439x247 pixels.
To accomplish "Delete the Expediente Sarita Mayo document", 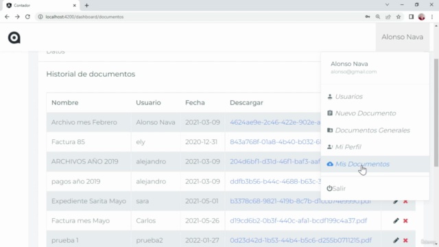I will click(405, 202).
